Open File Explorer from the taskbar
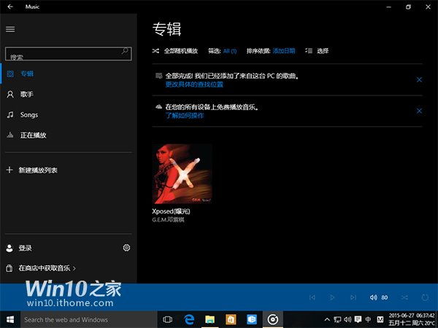The image size is (438, 328). 210,319
